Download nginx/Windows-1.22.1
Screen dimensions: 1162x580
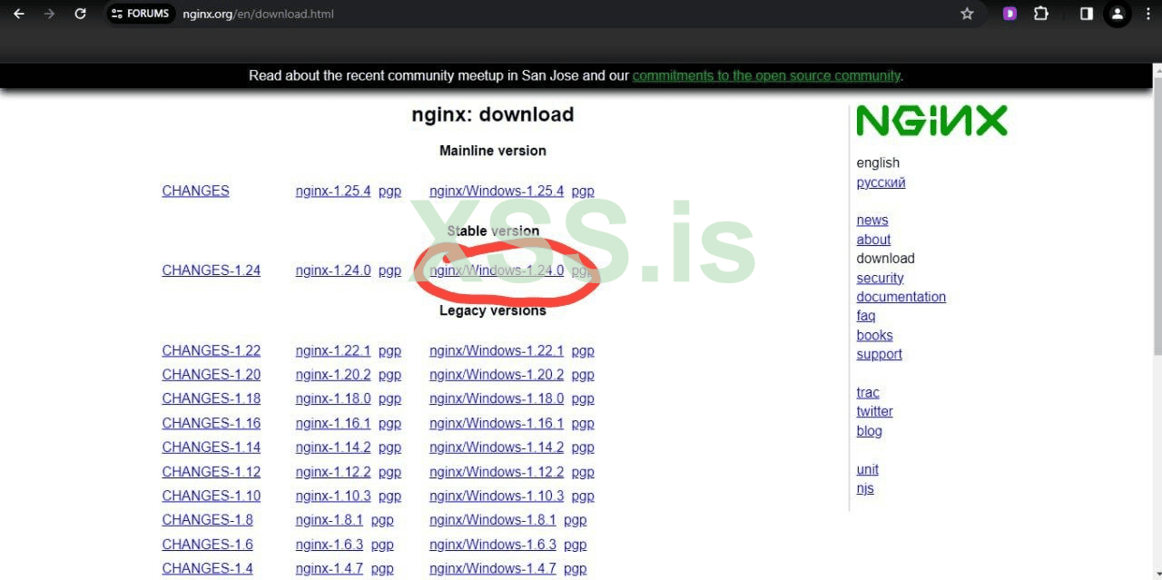point(497,350)
